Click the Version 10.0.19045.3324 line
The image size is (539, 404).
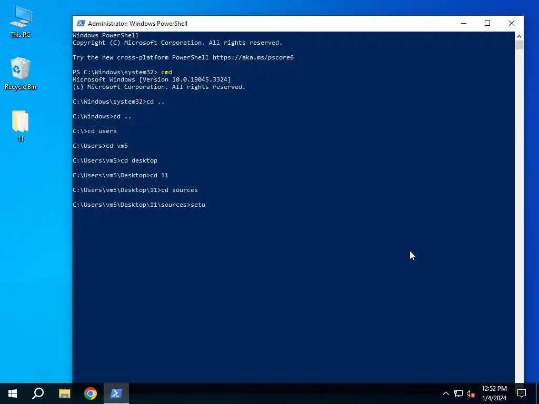click(152, 79)
